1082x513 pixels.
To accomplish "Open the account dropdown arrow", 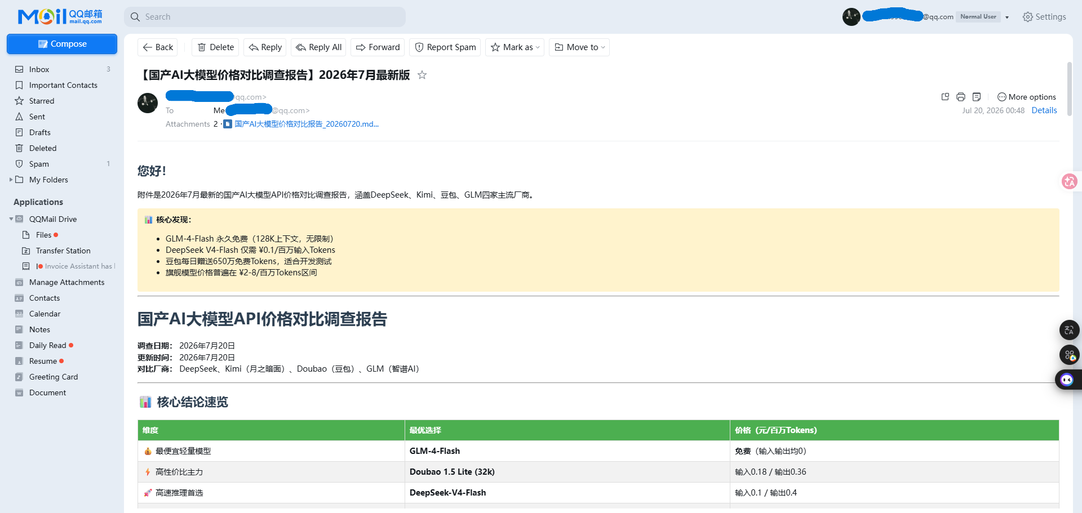I will click(1007, 17).
